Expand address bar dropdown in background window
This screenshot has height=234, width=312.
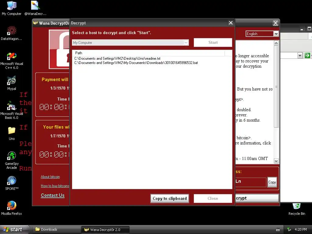[300, 55]
